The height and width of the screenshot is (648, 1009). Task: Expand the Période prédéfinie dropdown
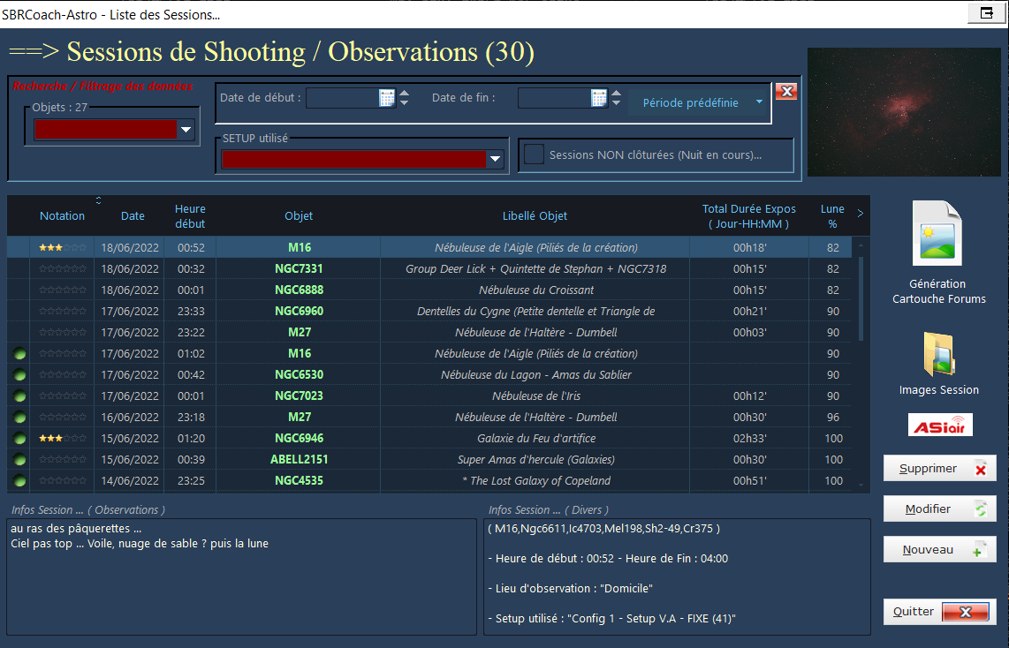click(x=759, y=102)
